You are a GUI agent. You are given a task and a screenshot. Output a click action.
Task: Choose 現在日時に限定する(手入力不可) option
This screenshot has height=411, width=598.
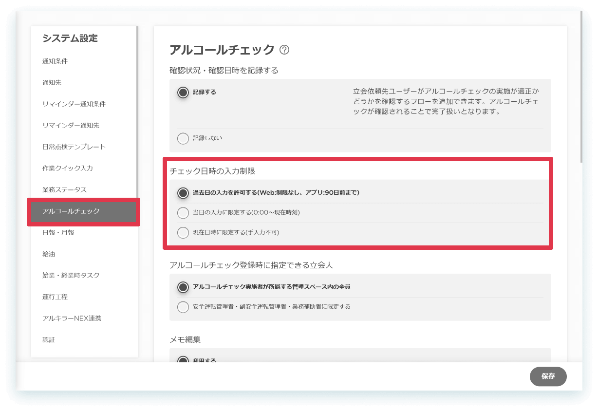click(x=183, y=233)
